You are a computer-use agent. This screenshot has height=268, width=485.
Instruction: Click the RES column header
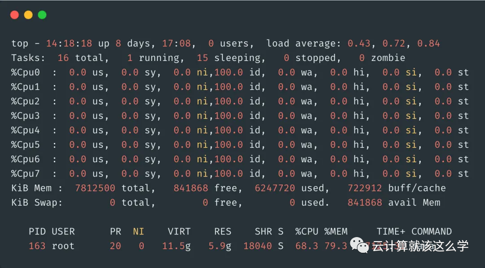point(223,232)
